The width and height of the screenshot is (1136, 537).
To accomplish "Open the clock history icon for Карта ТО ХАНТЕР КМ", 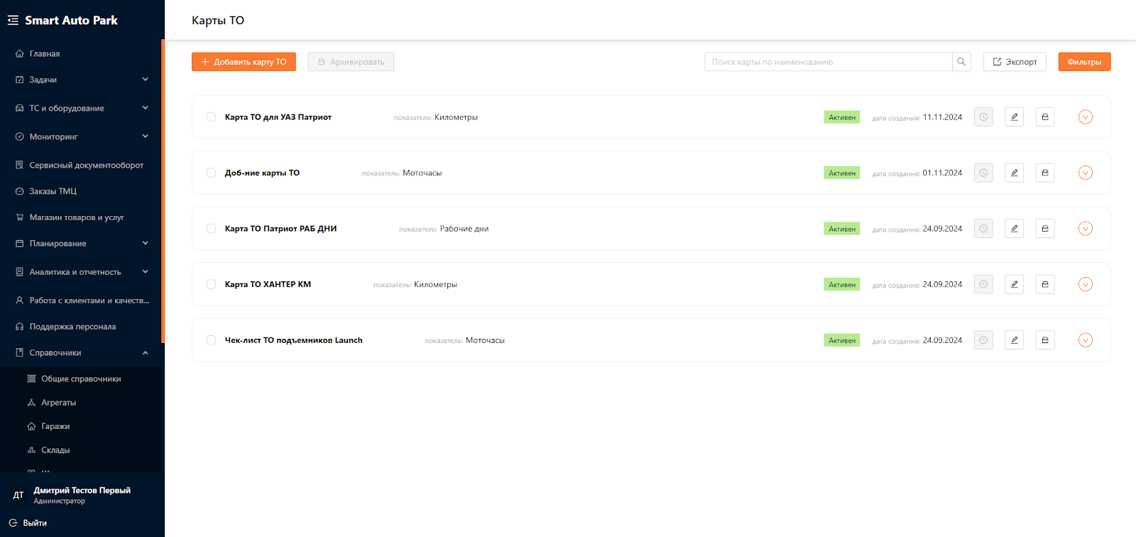I will (x=983, y=284).
